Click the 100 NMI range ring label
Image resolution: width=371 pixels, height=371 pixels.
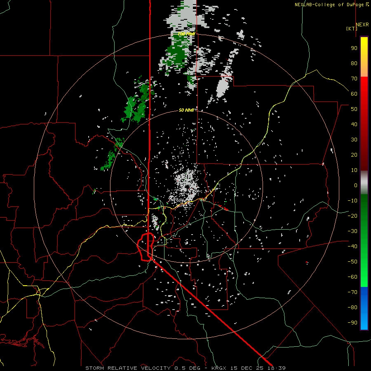[x=186, y=34]
